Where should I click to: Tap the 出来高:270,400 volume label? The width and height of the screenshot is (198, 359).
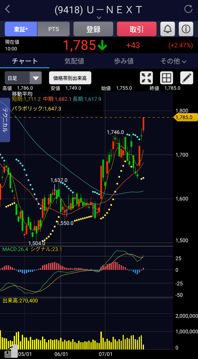[20, 301]
